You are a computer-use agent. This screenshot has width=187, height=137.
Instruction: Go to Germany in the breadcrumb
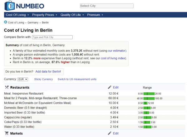tap(33, 22)
